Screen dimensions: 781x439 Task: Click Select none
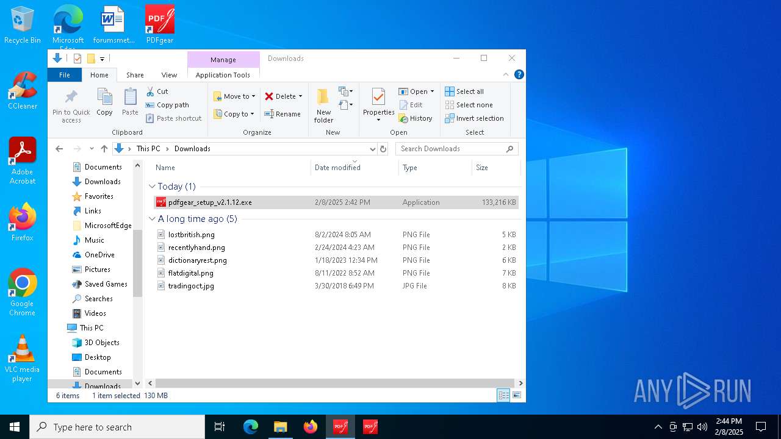[x=469, y=105]
